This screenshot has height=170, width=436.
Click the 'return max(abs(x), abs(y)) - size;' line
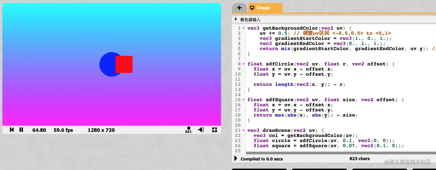306,115
